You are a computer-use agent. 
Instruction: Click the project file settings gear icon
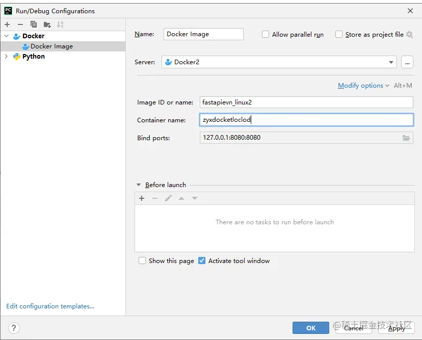pyautogui.click(x=409, y=35)
